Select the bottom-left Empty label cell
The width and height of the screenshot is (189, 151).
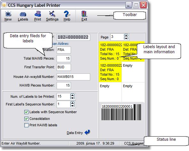110,92
